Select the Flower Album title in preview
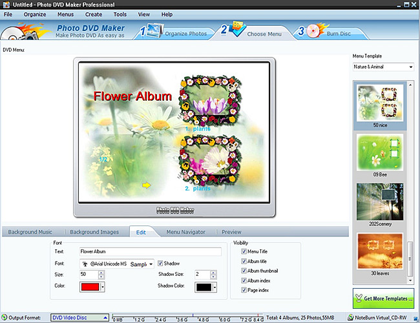The height and width of the screenshot is (323, 420). pyautogui.click(x=132, y=96)
